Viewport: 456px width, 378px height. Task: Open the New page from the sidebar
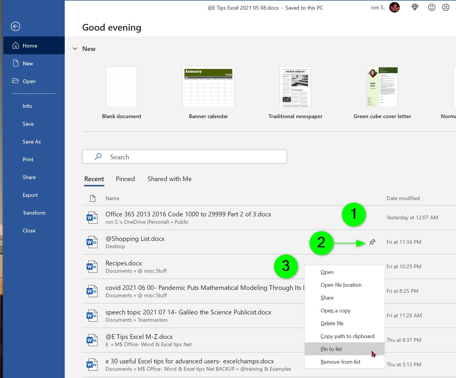point(34,63)
